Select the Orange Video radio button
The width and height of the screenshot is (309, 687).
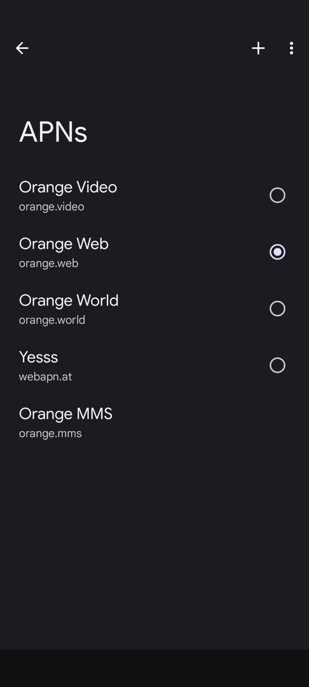pyautogui.click(x=277, y=195)
